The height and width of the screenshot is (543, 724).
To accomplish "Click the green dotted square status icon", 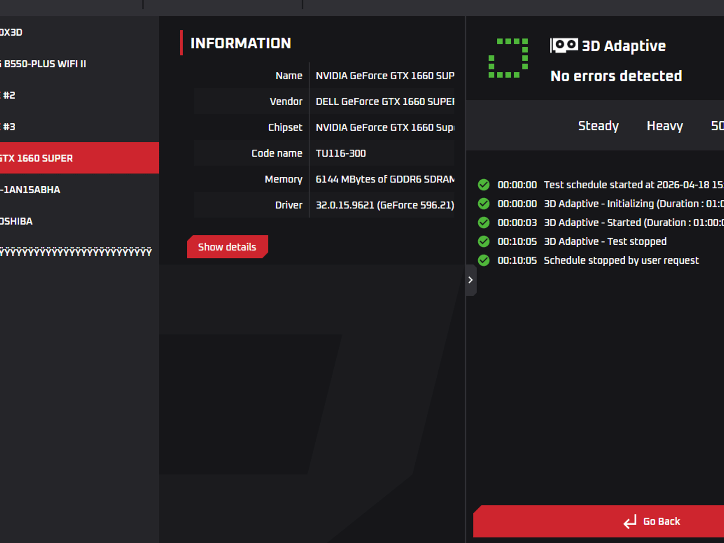I will (508, 58).
